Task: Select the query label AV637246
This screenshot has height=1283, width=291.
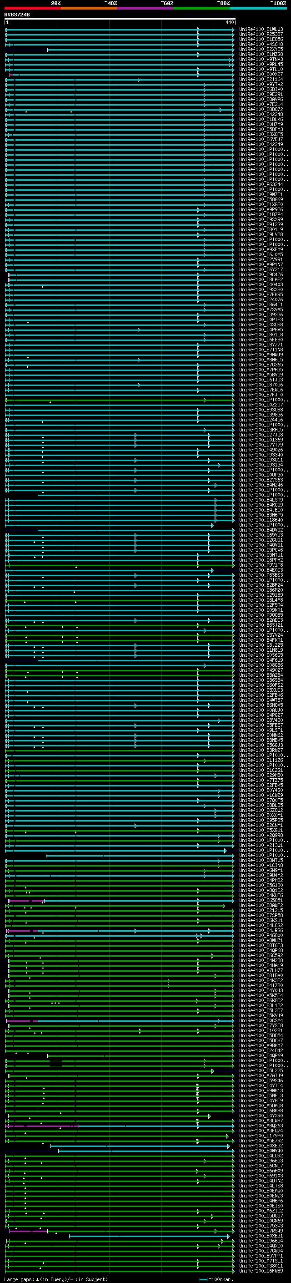Action: coord(17,15)
